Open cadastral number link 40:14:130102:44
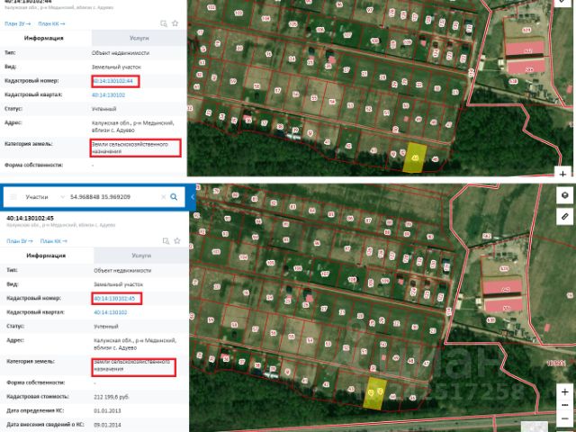The image size is (576, 432). 112,81
